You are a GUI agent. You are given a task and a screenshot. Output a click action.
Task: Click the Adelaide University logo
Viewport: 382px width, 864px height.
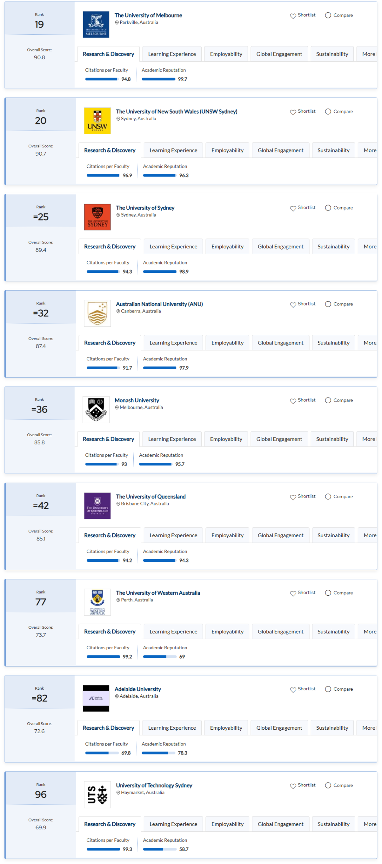(96, 699)
